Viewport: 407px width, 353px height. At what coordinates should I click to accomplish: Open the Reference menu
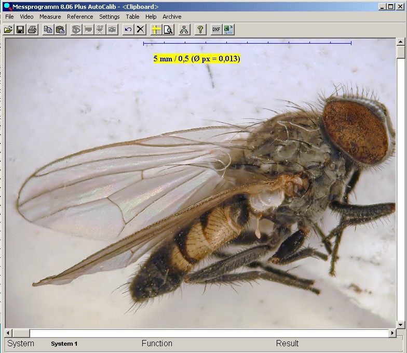[80, 17]
